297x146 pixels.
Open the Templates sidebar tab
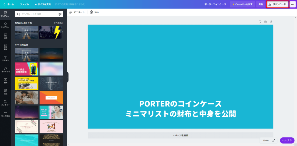click(6, 14)
